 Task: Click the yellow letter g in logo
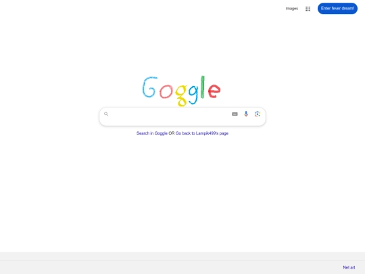[x=181, y=95]
